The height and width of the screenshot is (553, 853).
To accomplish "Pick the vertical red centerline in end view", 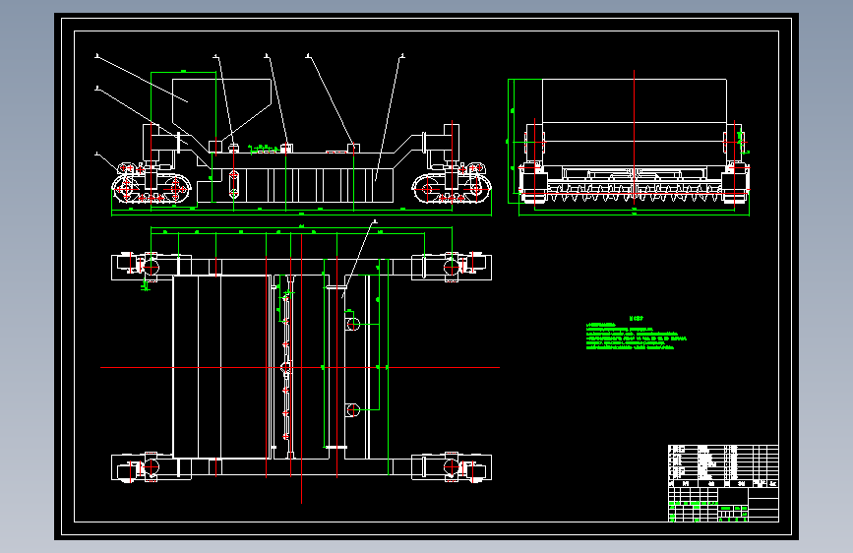I will pyautogui.click(x=634, y=136).
